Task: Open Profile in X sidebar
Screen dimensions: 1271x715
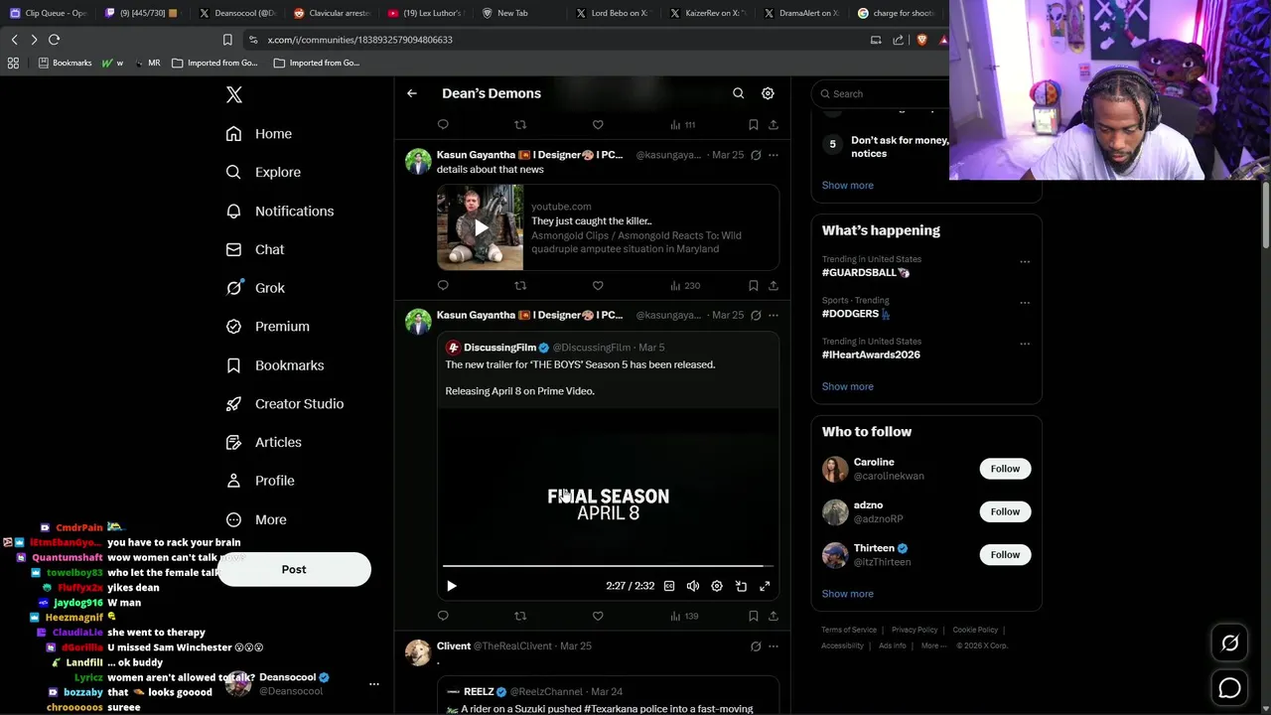Action: click(x=259, y=481)
